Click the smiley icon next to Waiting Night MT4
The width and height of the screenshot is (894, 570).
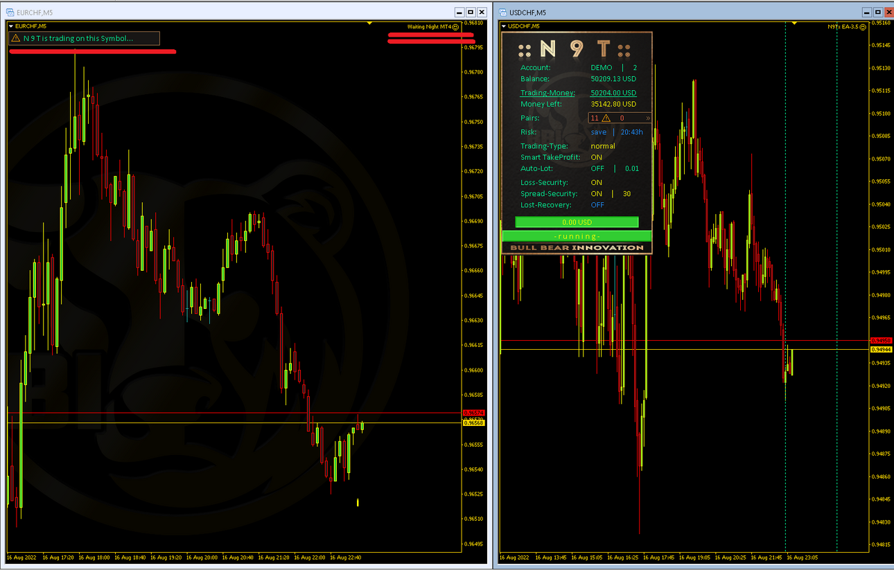click(455, 27)
